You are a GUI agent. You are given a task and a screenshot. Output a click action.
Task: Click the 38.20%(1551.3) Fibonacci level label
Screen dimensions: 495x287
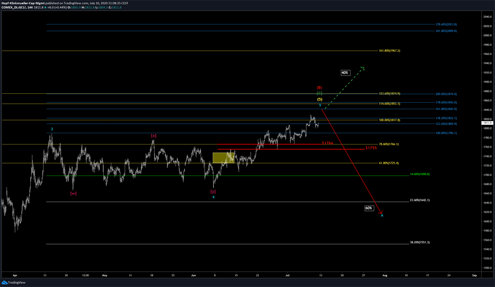click(420, 242)
